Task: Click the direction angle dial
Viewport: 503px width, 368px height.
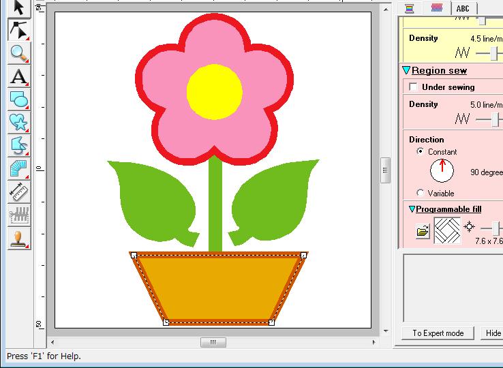Action: pyautogui.click(x=442, y=171)
